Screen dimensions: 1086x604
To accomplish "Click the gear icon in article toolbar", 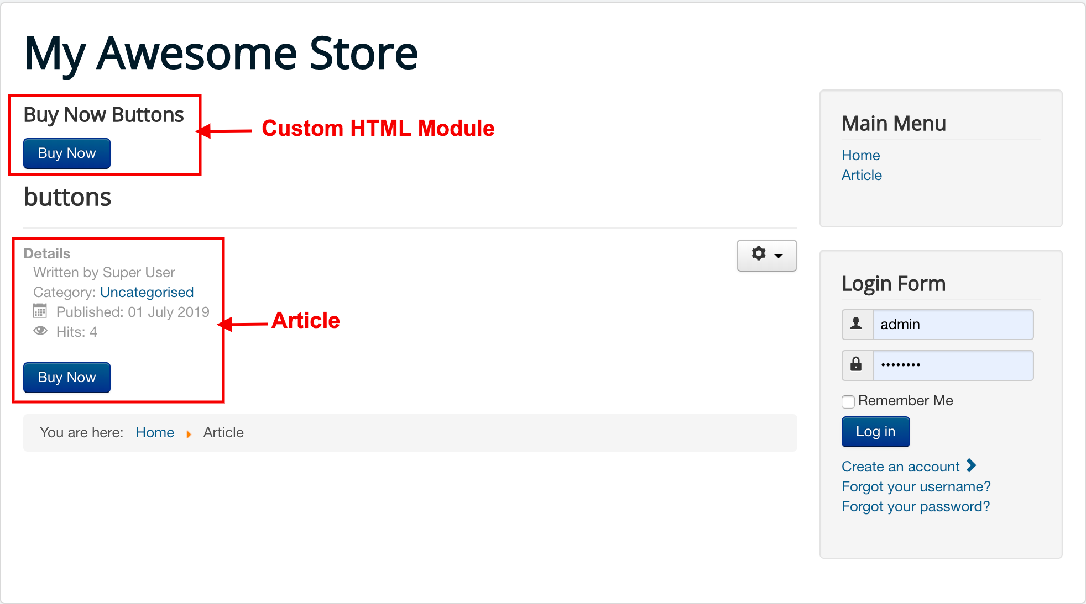I will coord(759,254).
